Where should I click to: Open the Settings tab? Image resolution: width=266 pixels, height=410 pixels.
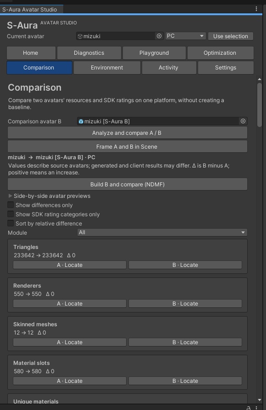coord(226,68)
